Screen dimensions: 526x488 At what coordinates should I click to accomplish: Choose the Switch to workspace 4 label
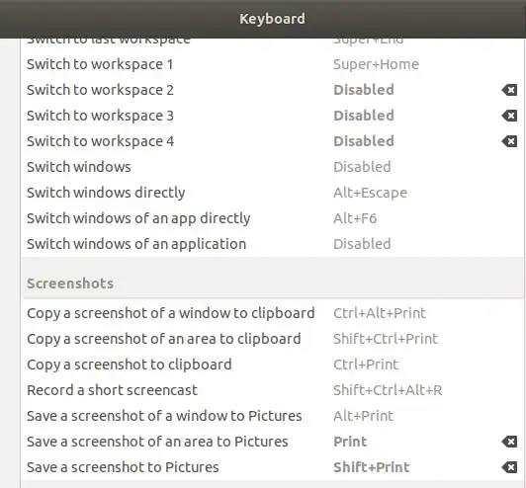(100, 141)
